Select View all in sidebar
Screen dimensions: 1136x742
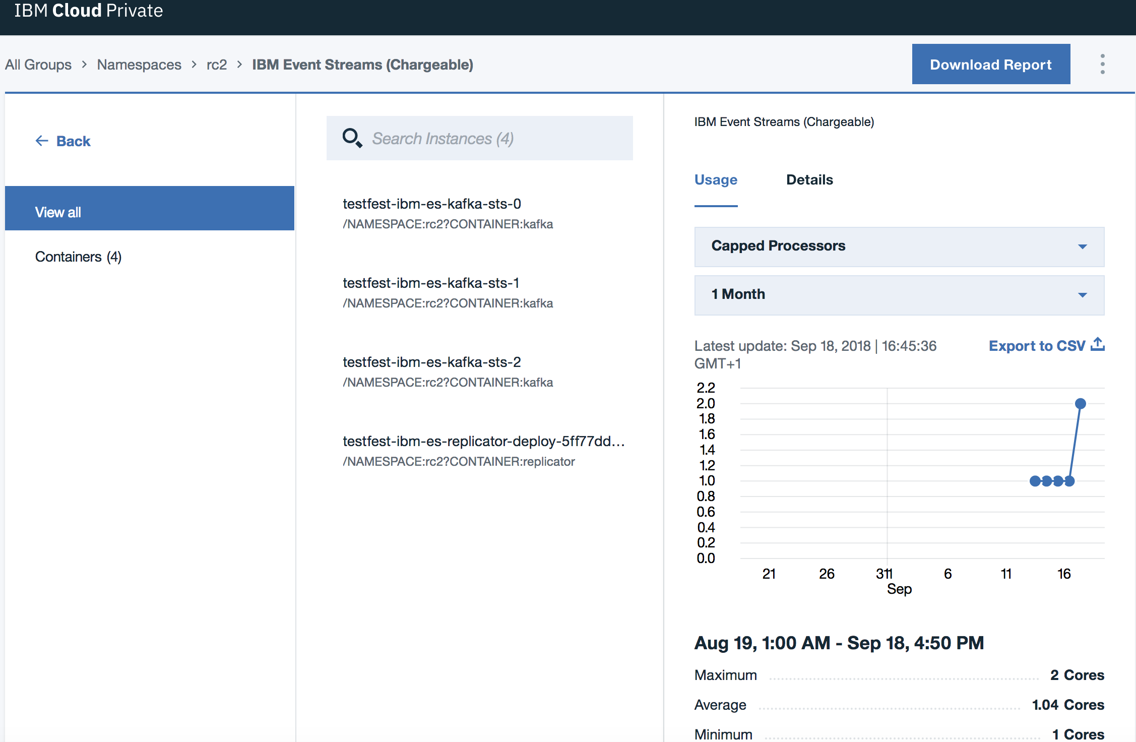click(150, 212)
